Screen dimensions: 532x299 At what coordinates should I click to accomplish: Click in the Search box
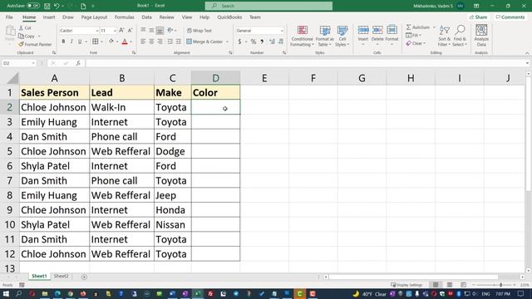tap(268, 6)
